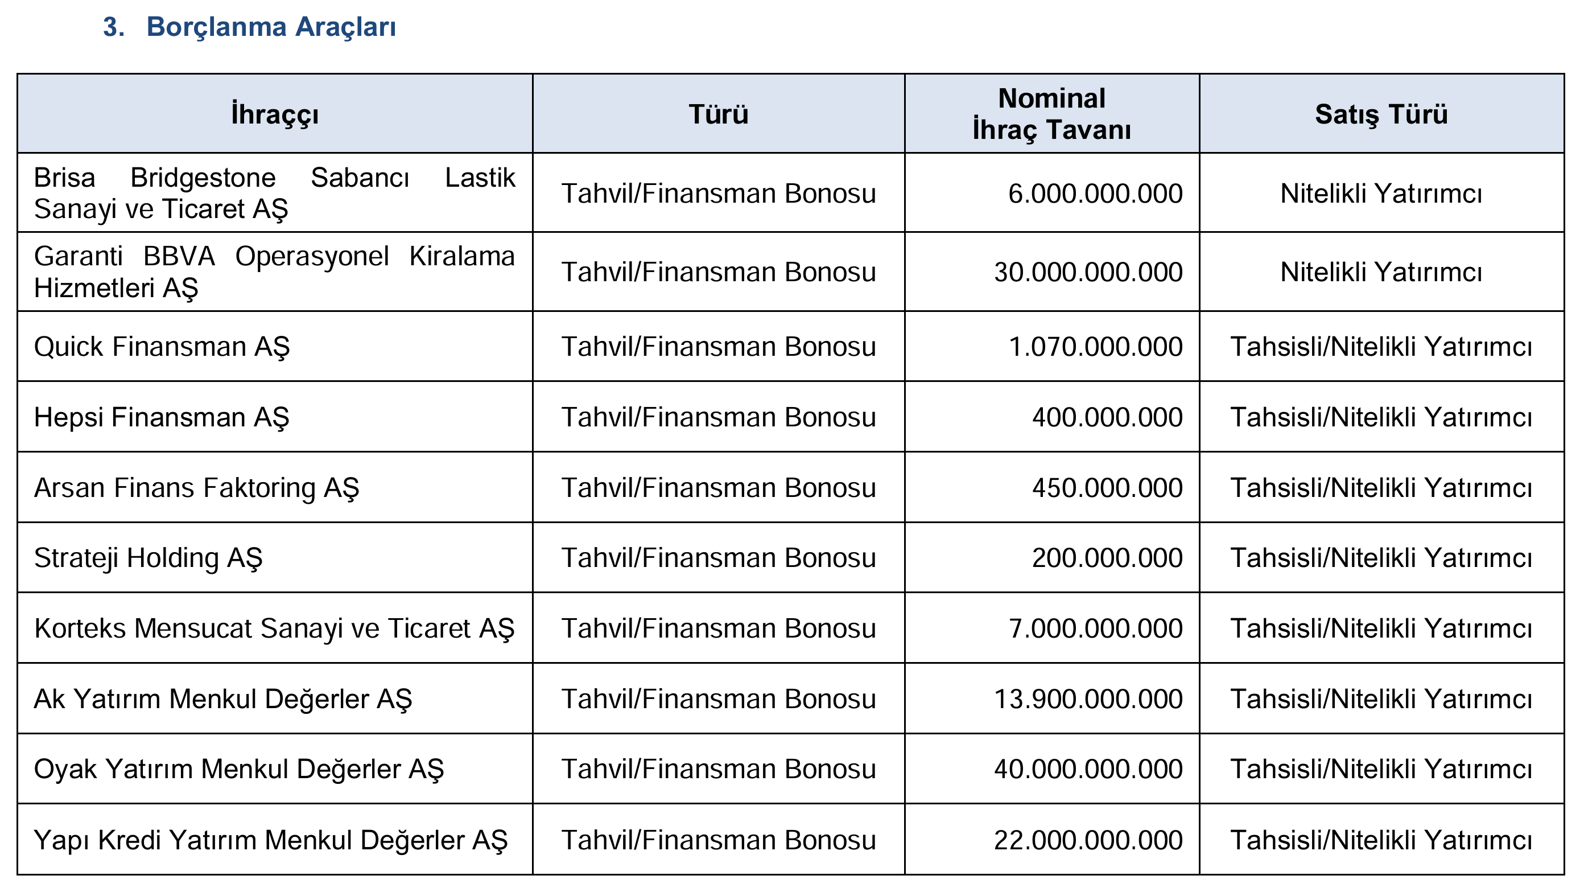Image resolution: width=1584 pixels, height=896 pixels.
Task: Select the Brisa Bridgestone Sabancı Lastik cell
Action: point(275,192)
